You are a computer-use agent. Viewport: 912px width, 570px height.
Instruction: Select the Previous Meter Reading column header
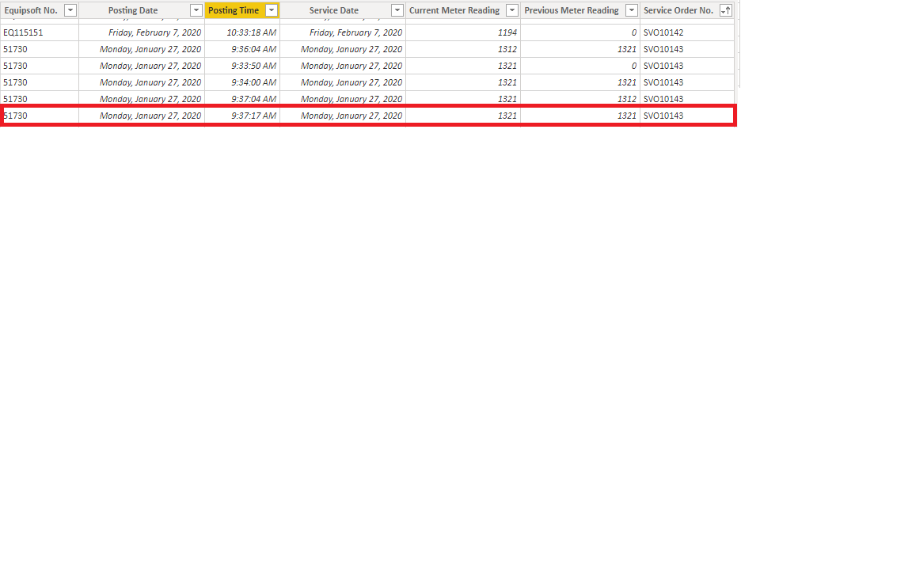coord(571,10)
